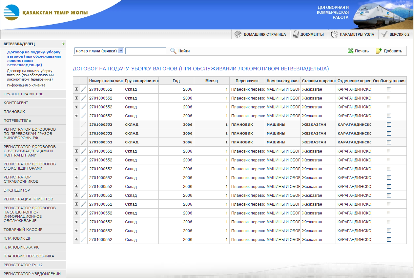This screenshot has height=278, width=414.
Task: Click the Қазақстан Темір Жолы logo
Action: [11, 13]
